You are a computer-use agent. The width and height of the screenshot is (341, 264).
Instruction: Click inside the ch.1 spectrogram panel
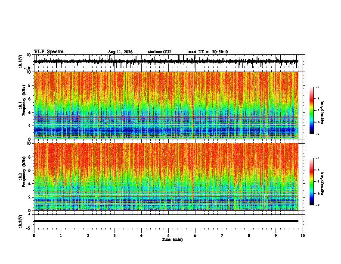pyautogui.click(x=166, y=105)
